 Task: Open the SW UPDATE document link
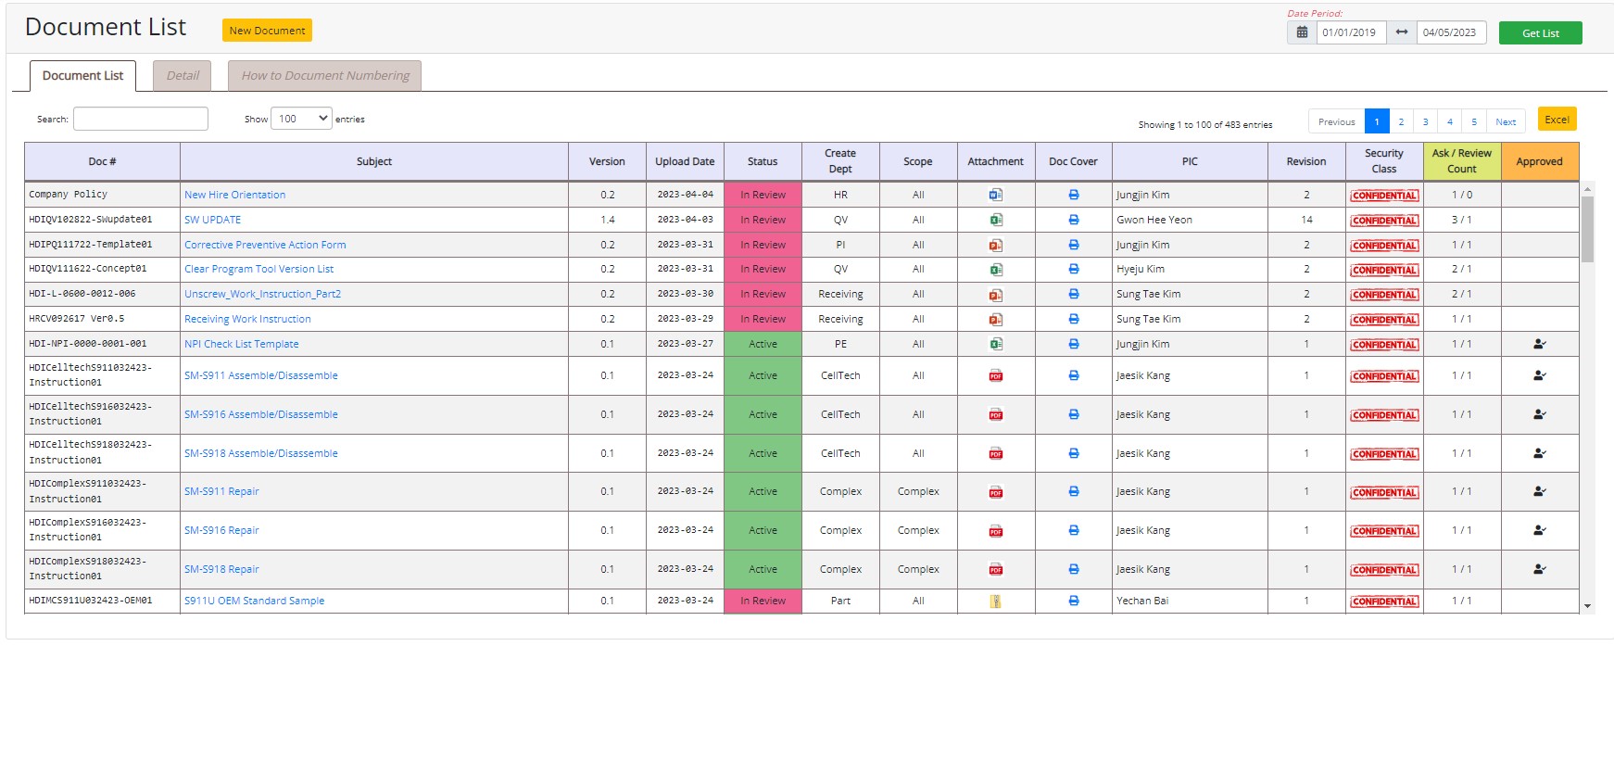(x=212, y=220)
